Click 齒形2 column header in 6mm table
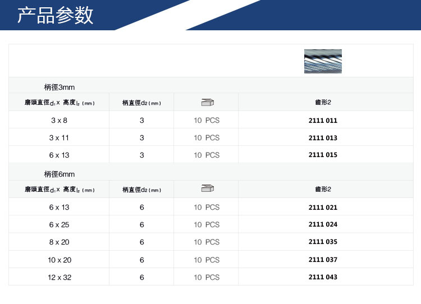 tap(323, 189)
